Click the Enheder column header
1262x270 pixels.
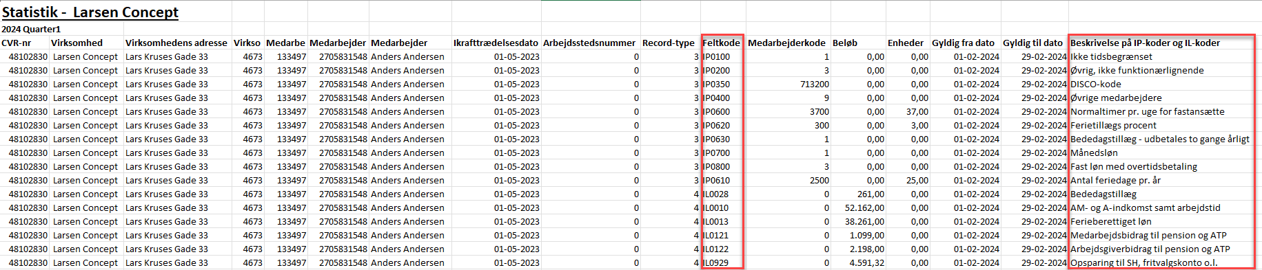[x=906, y=43]
